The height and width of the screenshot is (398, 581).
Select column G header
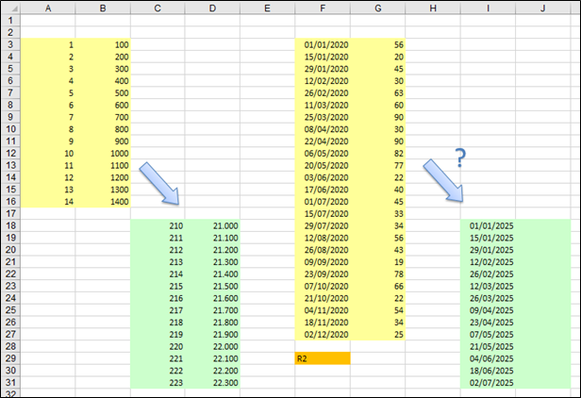[x=377, y=8]
